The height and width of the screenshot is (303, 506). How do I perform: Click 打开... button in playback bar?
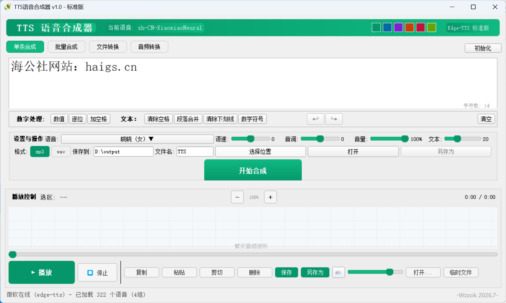(423, 272)
